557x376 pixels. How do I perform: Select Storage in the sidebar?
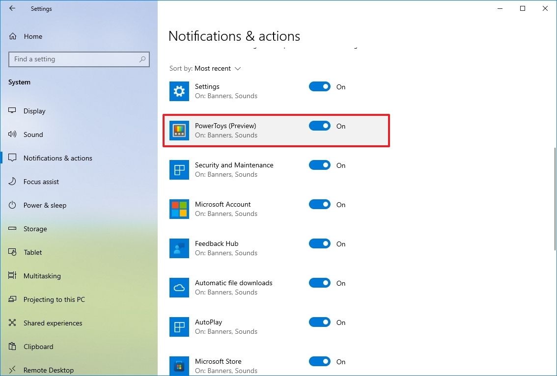[x=79, y=229]
